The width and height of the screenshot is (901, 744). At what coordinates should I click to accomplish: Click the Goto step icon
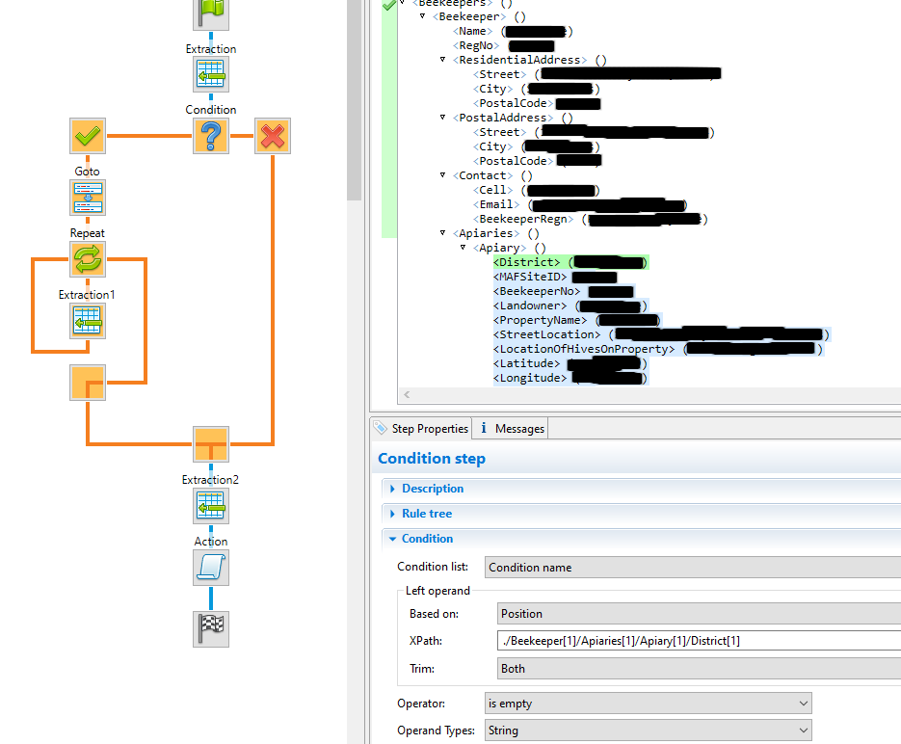pyautogui.click(x=88, y=198)
